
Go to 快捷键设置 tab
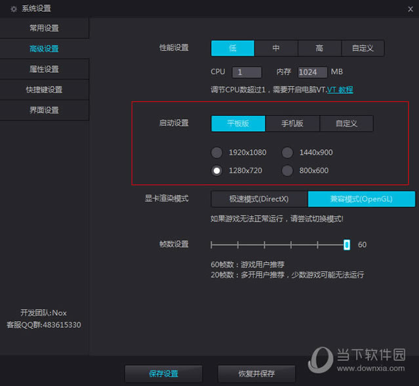coord(44,89)
